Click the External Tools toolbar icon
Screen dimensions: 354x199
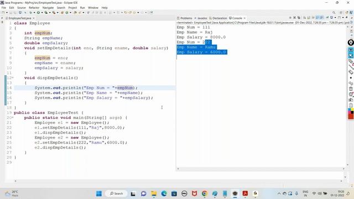(54, 12)
